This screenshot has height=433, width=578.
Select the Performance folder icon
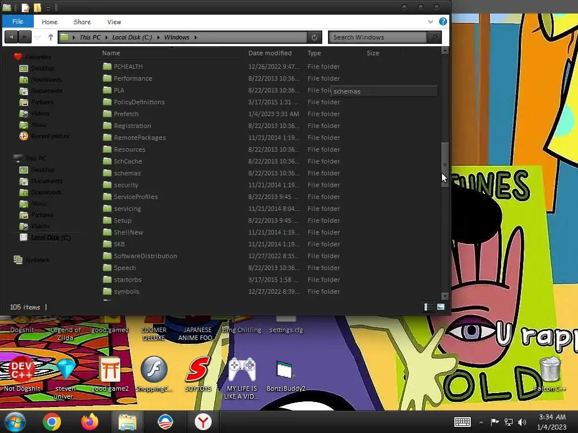pyautogui.click(x=107, y=78)
